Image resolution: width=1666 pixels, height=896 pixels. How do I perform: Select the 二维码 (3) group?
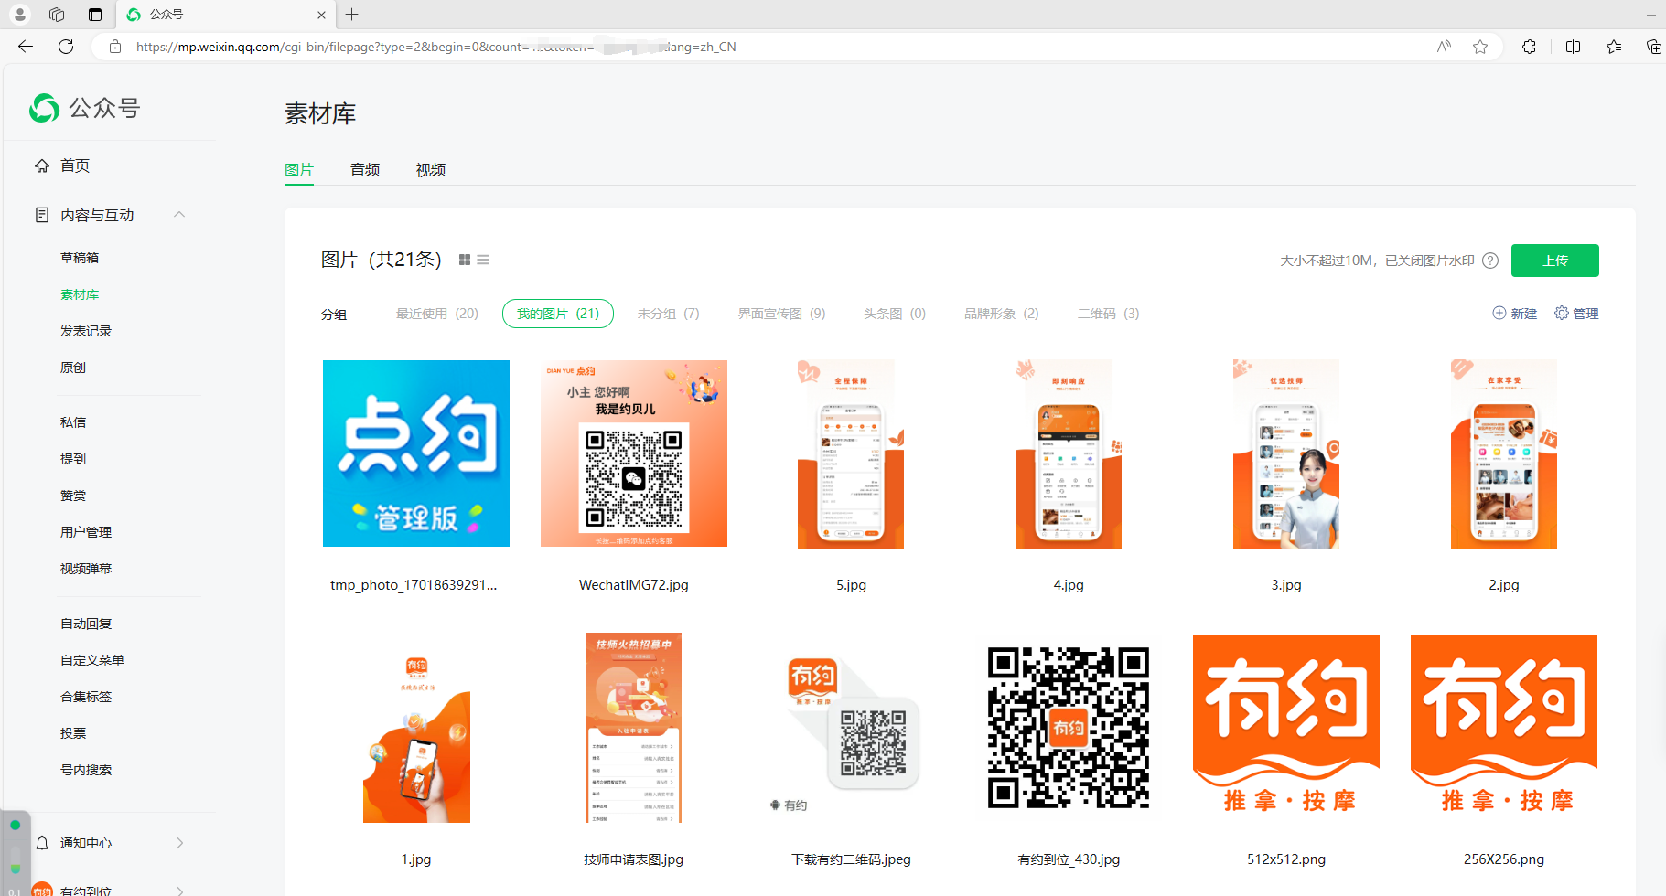tap(1109, 314)
